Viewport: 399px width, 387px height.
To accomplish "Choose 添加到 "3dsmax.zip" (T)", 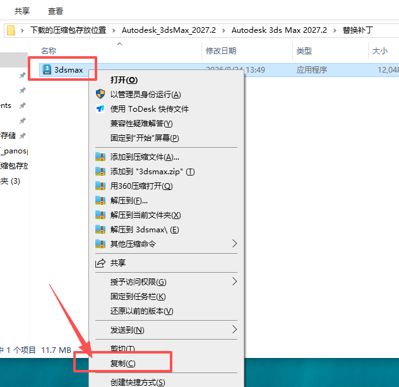I will [166, 172].
